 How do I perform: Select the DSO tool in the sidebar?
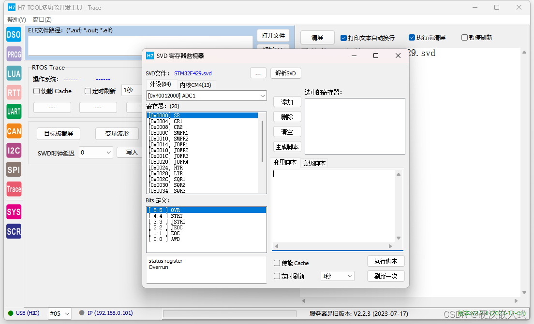13,35
